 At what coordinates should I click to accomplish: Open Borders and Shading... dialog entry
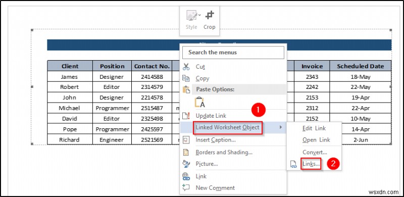[224, 152]
